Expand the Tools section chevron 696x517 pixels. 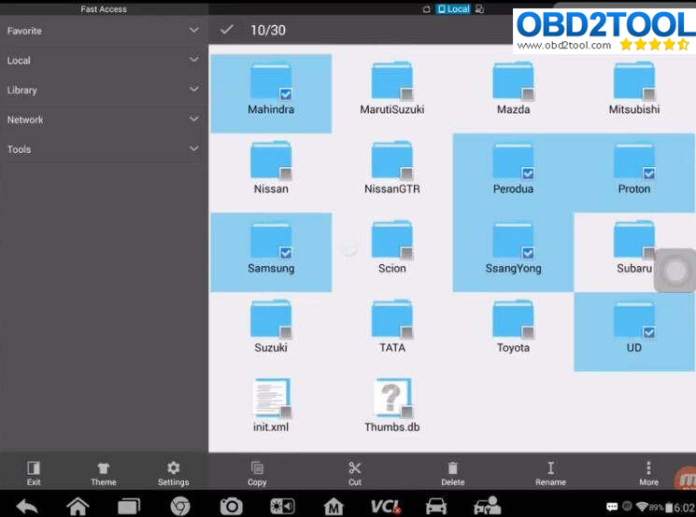[x=194, y=148]
